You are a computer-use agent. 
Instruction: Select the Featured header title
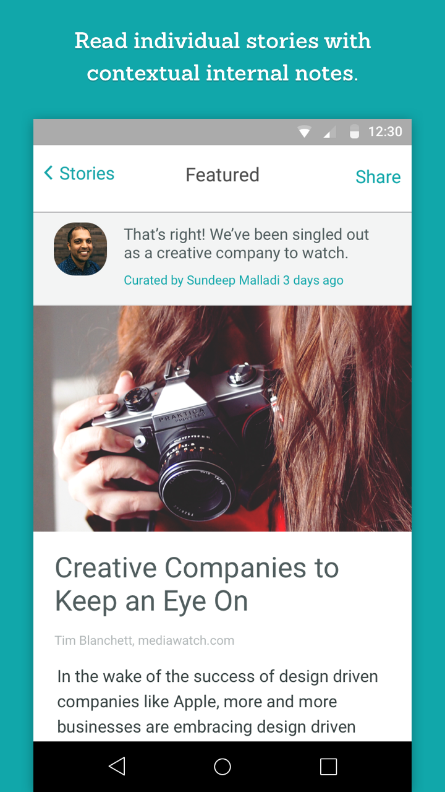[x=222, y=174]
